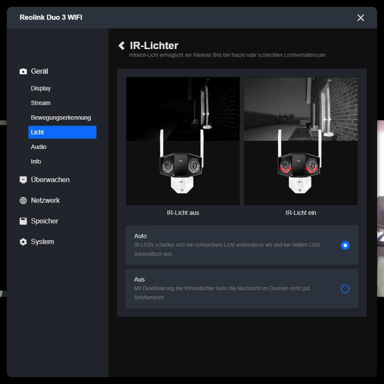Select Aus to disable infrared lights

(x=345, y=289)
